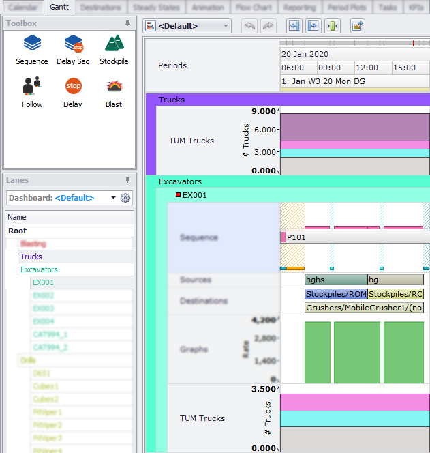
Task: Click the Stockpiles/ROM destination block
Action: click(x=336, y=294)
